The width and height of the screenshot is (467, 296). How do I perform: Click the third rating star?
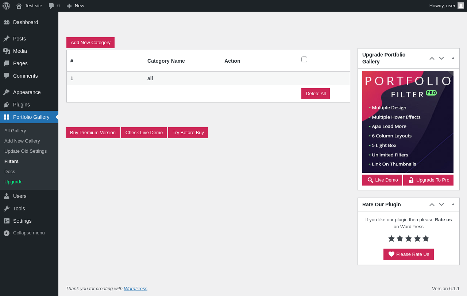tap(409, 238)
